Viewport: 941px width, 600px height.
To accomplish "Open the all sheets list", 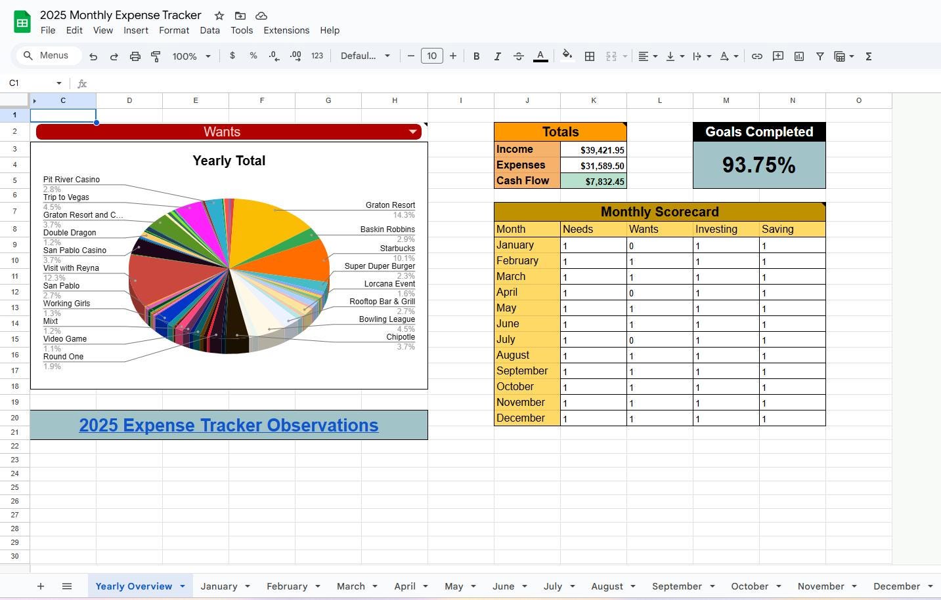I will [67, 586].
